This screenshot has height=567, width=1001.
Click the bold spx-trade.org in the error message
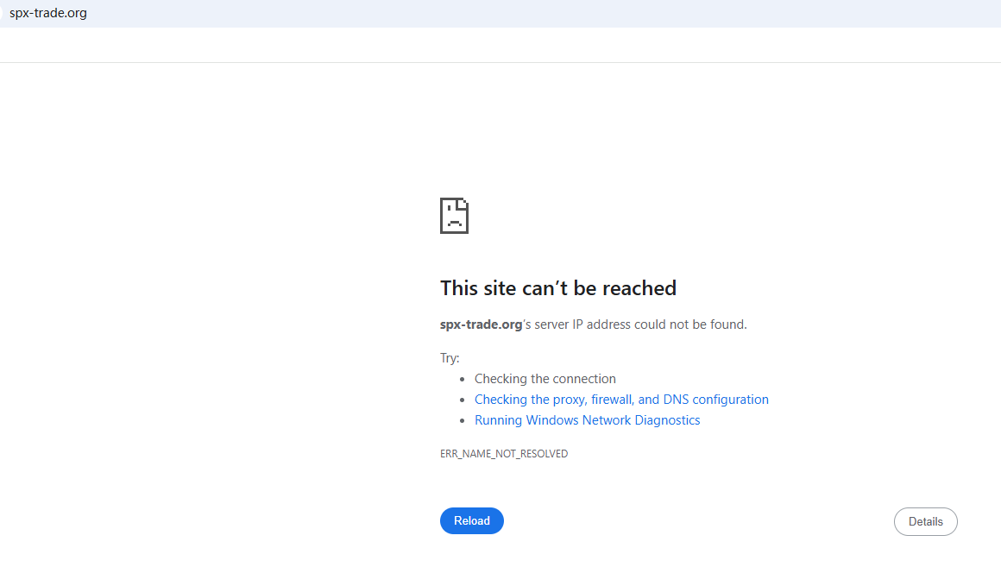(x=481, y=324)
